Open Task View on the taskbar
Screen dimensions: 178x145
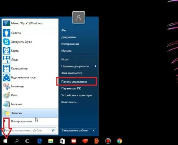[x=28, y=141]
